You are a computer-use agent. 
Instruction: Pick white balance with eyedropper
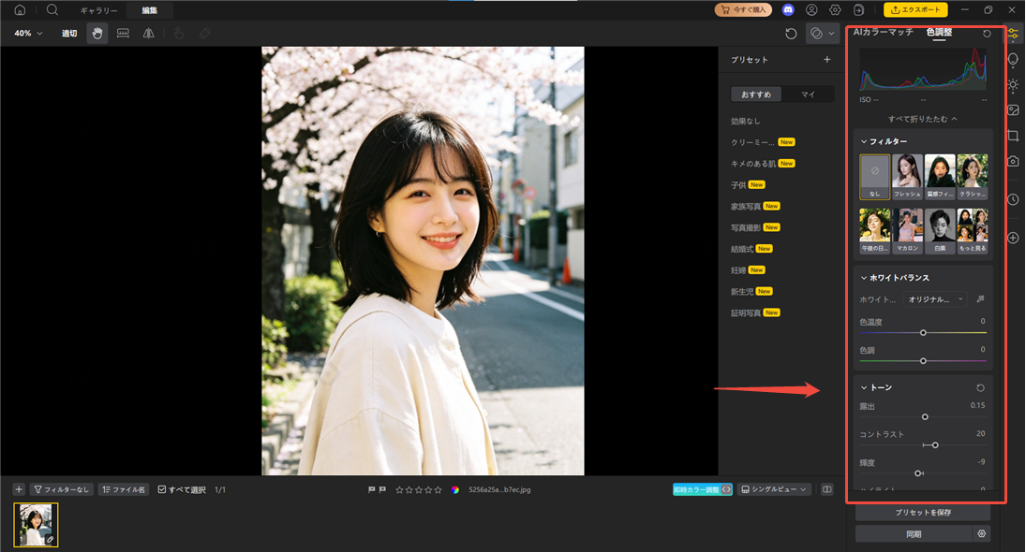980,299
